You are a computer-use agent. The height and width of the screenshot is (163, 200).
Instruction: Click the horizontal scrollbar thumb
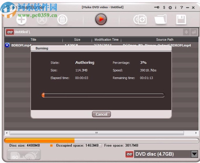coord(97,133)
